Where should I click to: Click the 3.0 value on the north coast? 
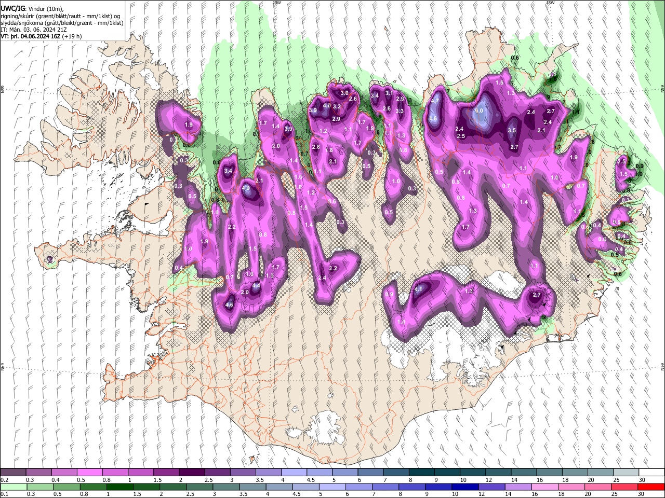[344, 93]
